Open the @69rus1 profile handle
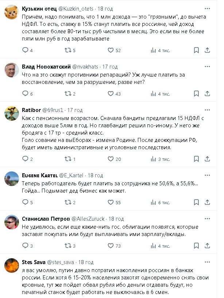The height and width of the screenshot is (298, 224). coord(54,110)
